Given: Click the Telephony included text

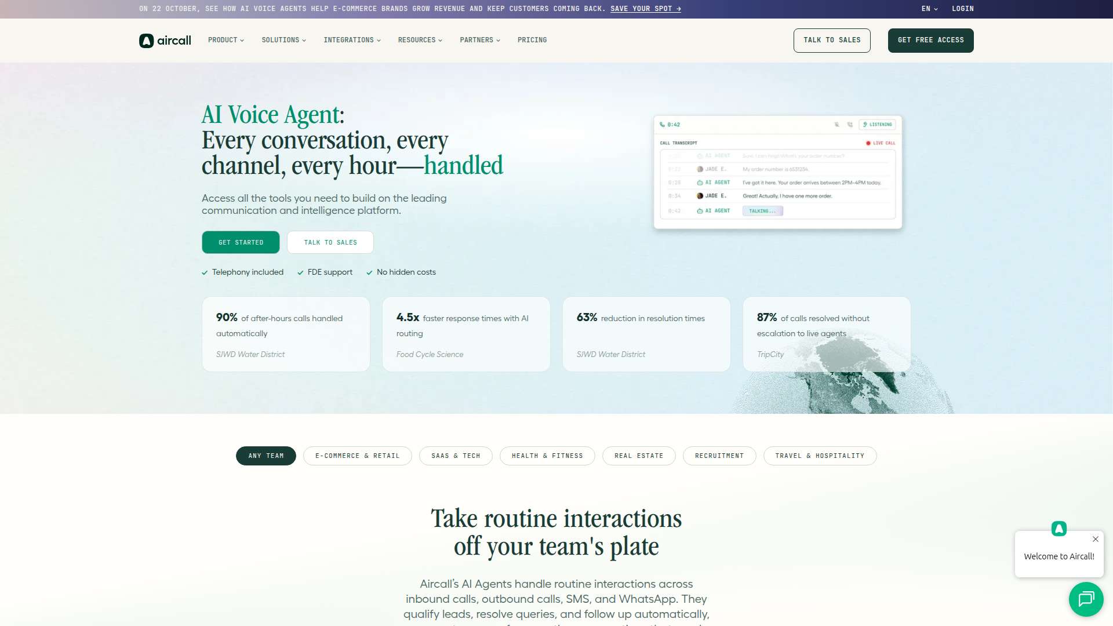Looking at the screenshot, I should 248,272.
